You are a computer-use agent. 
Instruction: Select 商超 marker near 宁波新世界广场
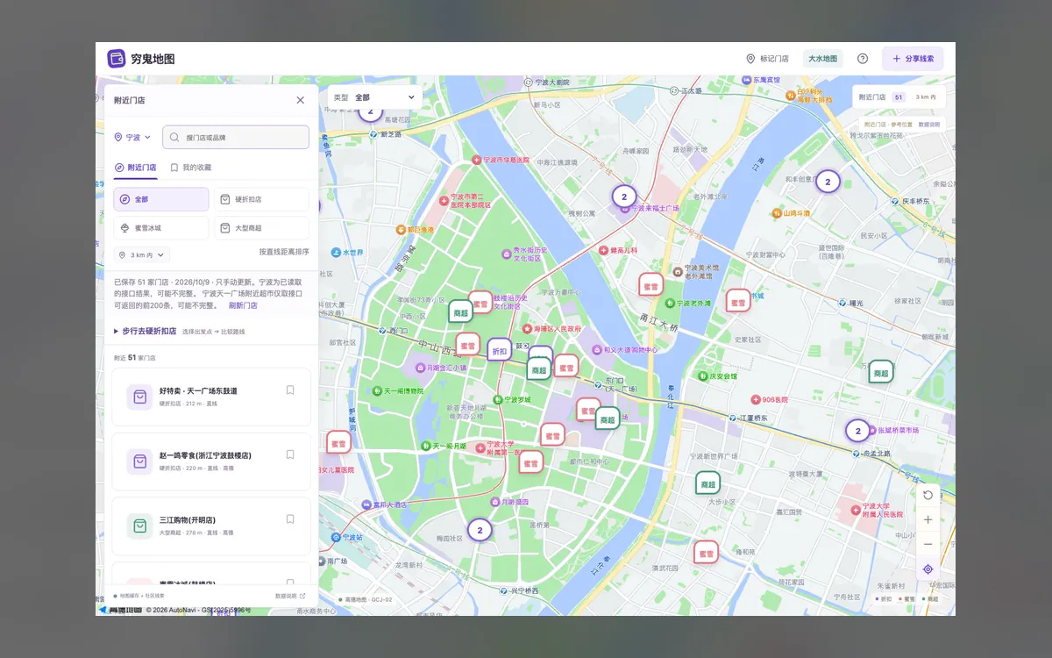coord(707,484)
